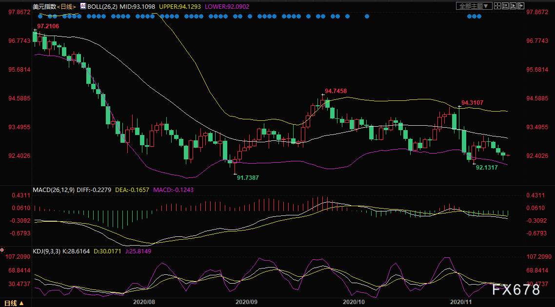Click the 美元指数 chart title
Image resolution: width=555 pixels, height=307 pixels.
coord(43,7)
